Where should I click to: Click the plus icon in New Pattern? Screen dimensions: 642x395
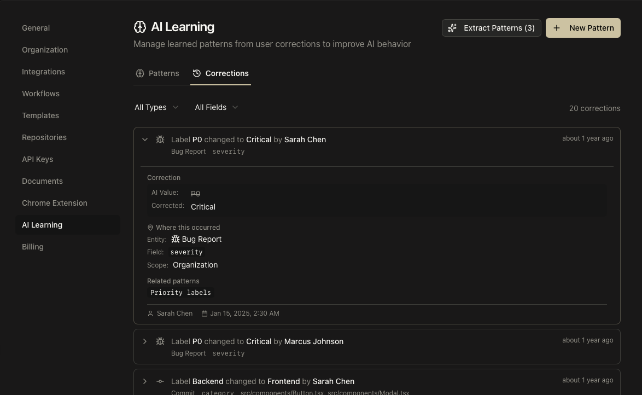coord(557,28)
